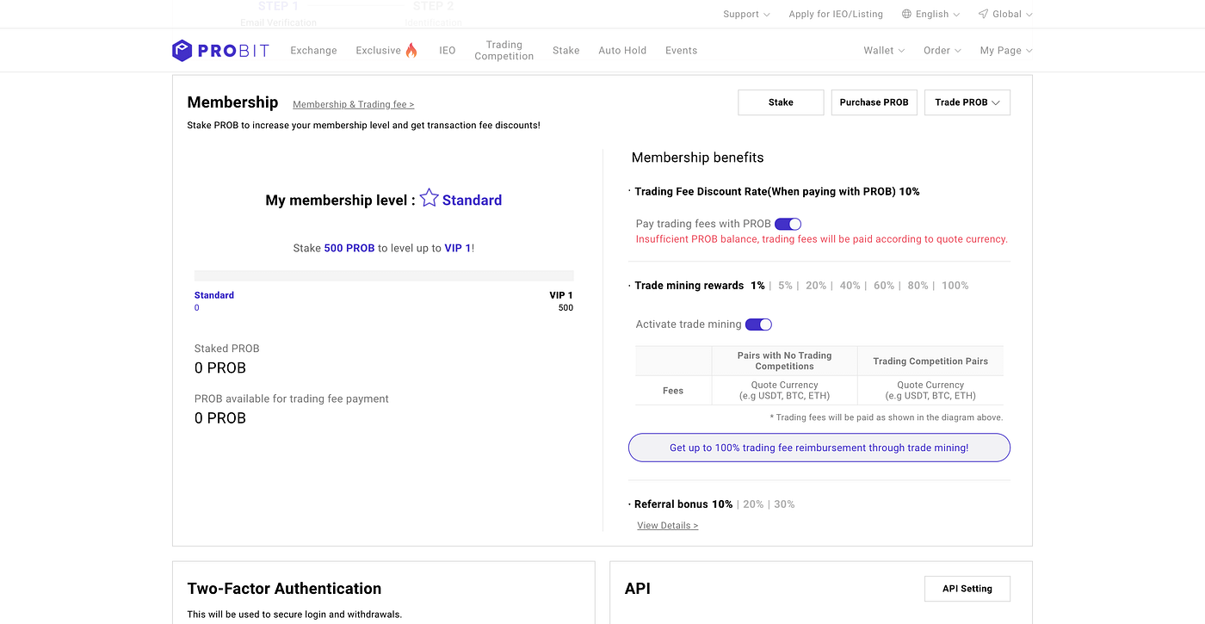Toggle Pay trading fees with PROB
Image resolution: width=1205 pixels, height=624 pixels.
tap(788, 224)
